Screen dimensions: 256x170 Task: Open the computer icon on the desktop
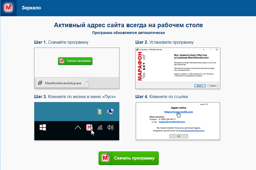110,111
